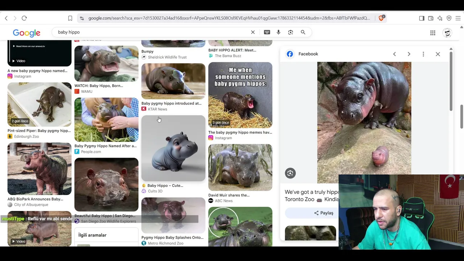Open the 'Facebook' source label in the preview

click(x=308, y=54)
